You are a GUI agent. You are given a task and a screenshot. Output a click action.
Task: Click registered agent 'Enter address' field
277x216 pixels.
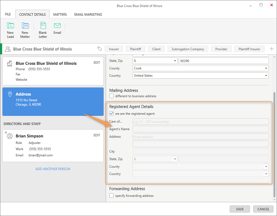tap(201, 137)
